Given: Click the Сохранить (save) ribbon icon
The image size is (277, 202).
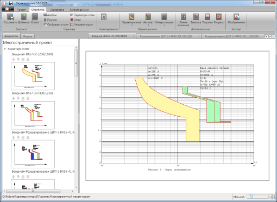Looking at the screenshot, I should click(10, 17).
